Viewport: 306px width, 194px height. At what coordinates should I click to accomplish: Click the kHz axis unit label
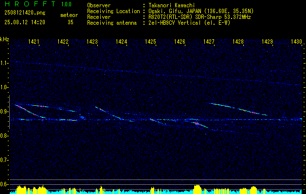click(x=4, y=39)
